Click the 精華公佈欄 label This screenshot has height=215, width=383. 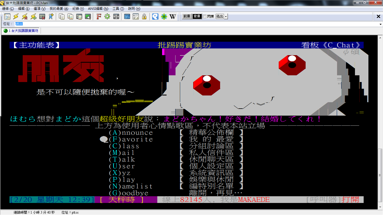pos(211,133)
